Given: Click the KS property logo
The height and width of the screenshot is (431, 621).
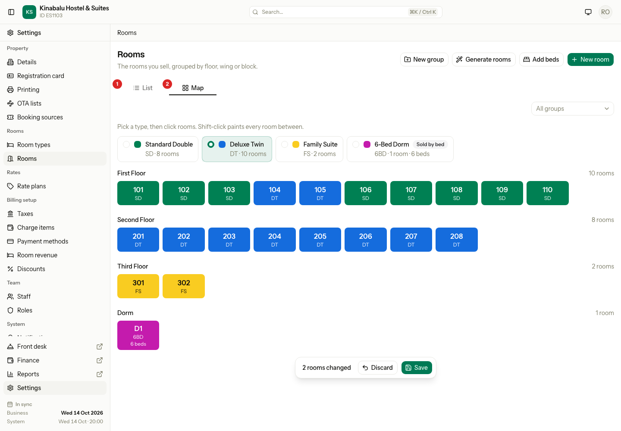Looking at the screenshot, I should coord(29,12).
